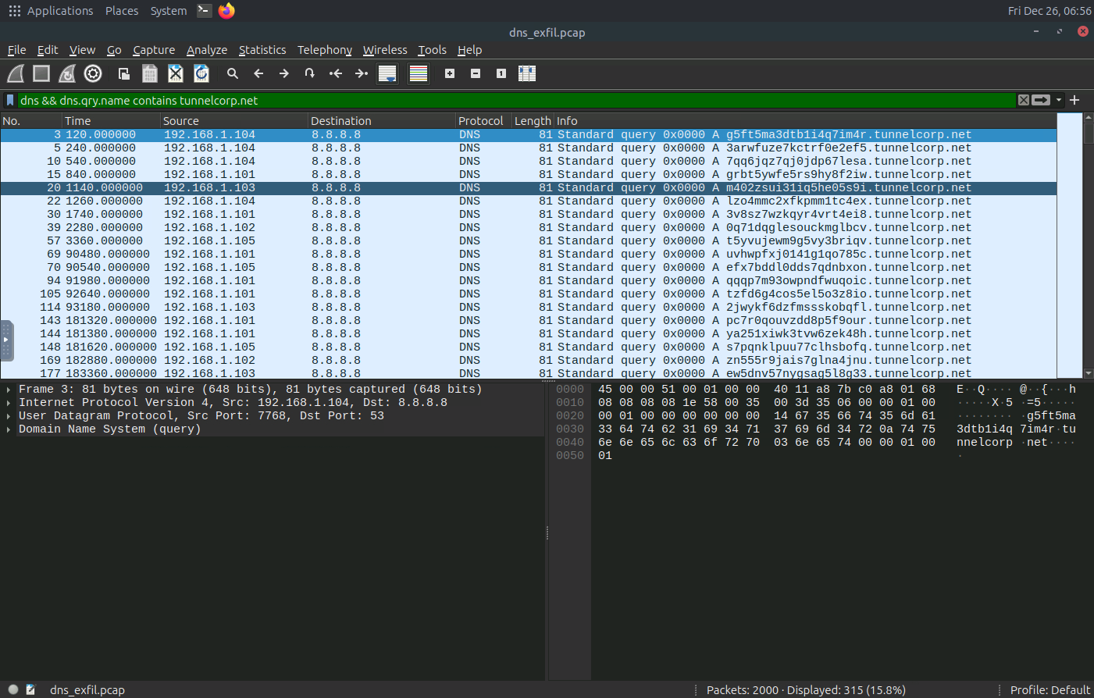This screenshot has height=698, width=1094.
Task: Click the display filter bookmark icon
Action: pos(10,100)
